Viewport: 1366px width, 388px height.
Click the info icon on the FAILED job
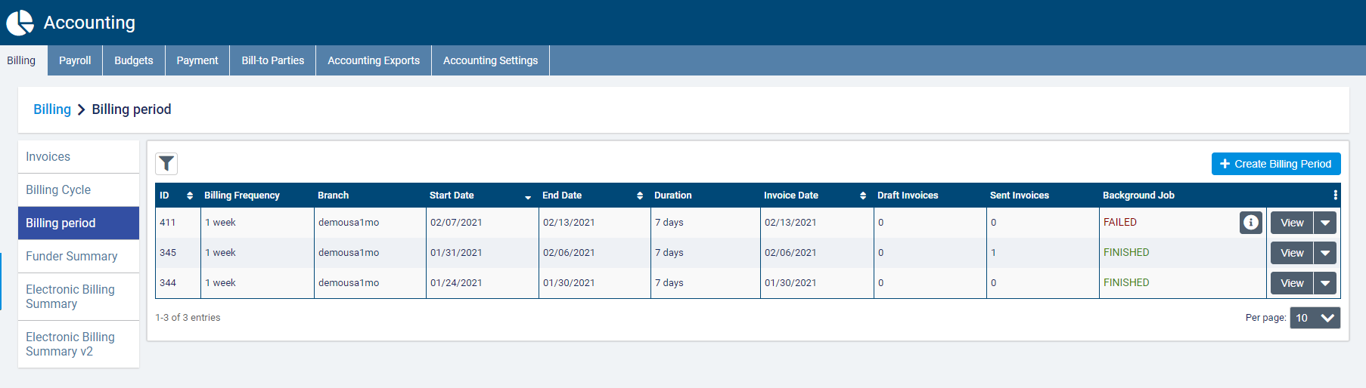1251,223
